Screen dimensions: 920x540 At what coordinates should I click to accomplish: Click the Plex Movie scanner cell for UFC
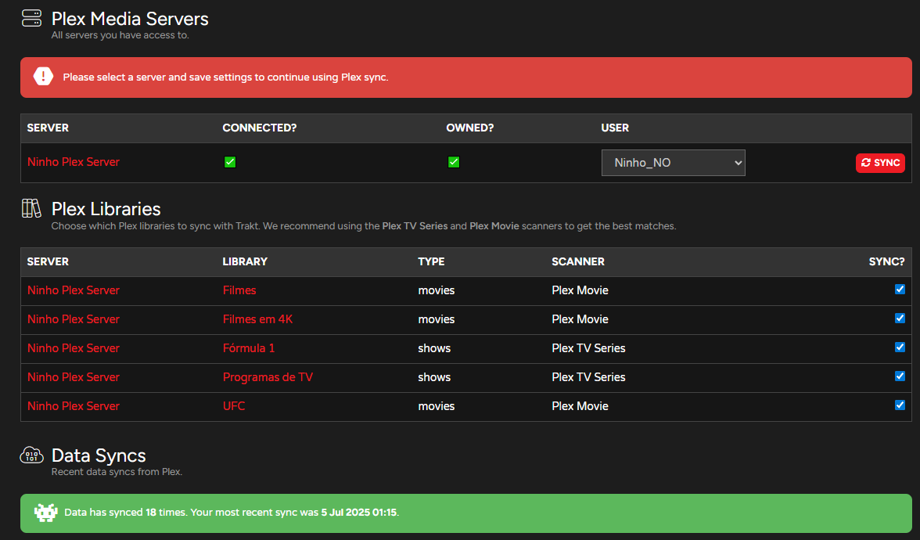coord(580,406)
